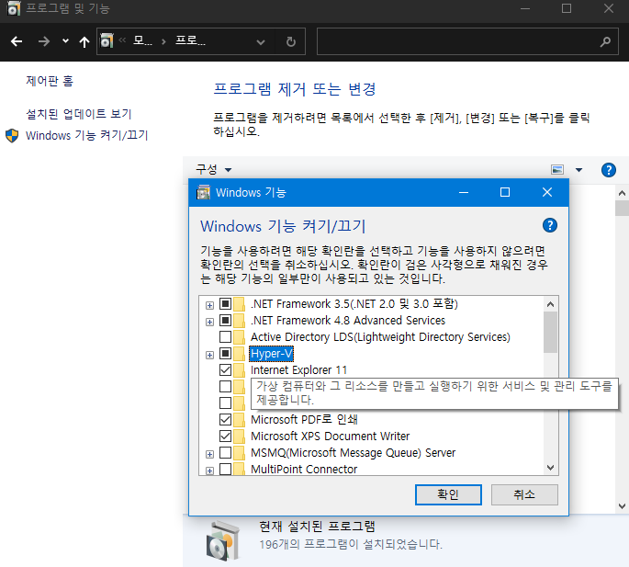
Task: Refresh the Programs and Features view
Action: (291, 41)
